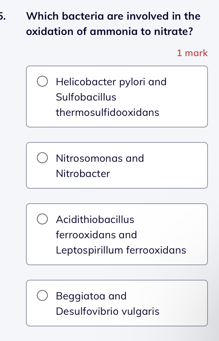The image size is (219, 341).
Task: Click the Beggiatoa and Desulfovibrio vulgaris option card
Action: [116, 303]
